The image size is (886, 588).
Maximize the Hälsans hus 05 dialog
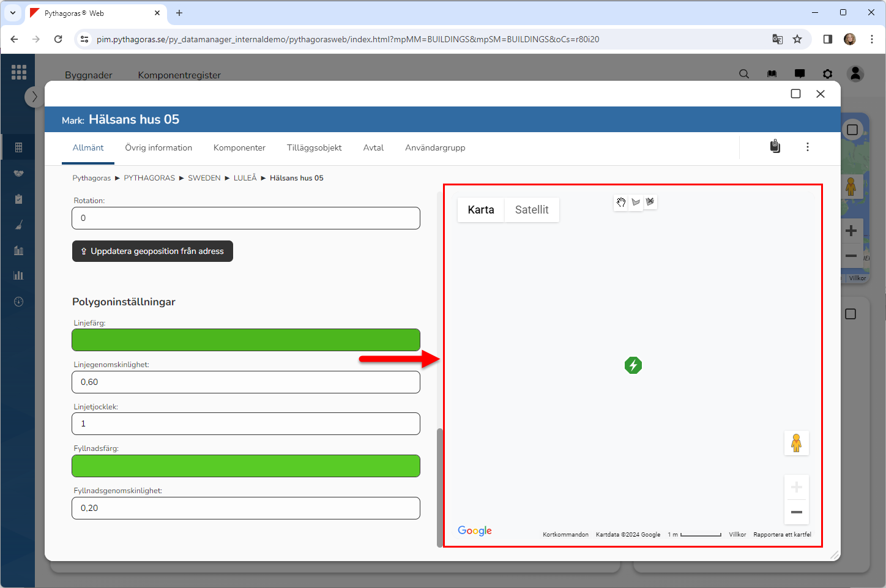(x=795, y=94)
